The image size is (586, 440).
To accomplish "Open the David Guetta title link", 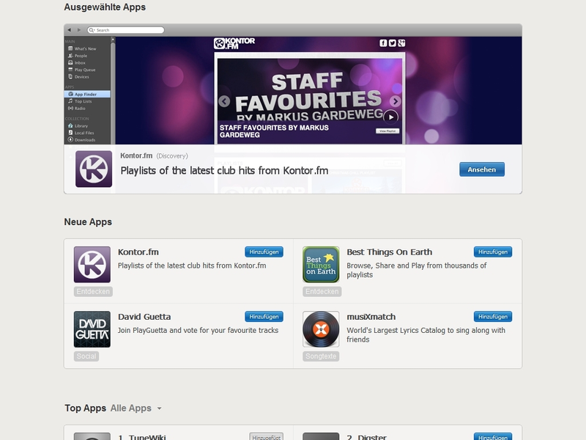I will click(x=144, y=317).
